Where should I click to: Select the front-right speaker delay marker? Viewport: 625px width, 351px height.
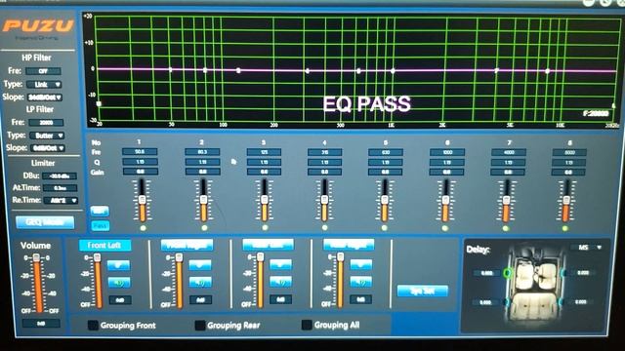[563, 273]
